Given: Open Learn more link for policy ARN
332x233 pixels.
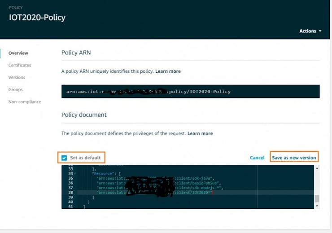Looking at the screenshot, I should click(168, 71).
